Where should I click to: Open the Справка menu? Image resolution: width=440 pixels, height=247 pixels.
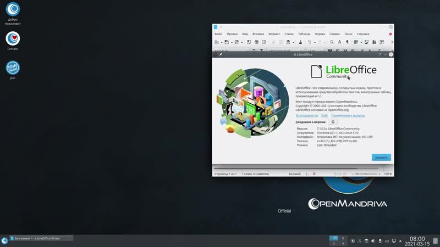pyautogui.click(x=363, y=34)
